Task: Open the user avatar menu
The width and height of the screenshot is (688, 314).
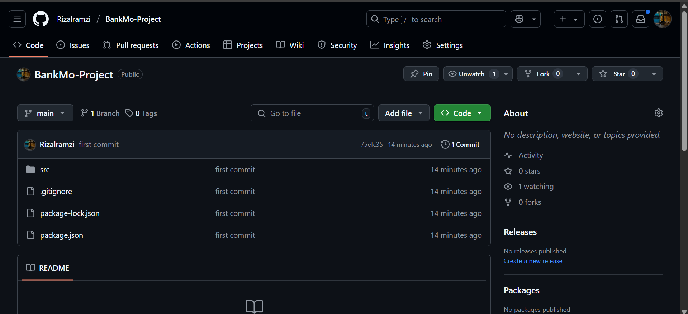Action: pyautogui.click(x=663, y=19)
